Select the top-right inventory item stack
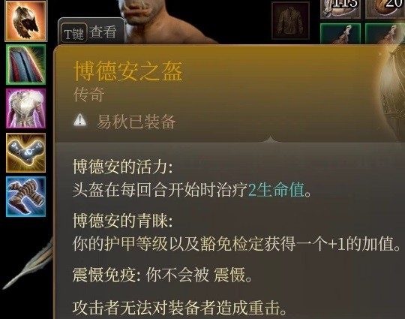The image size is (405, 319). [x=385, y=9]
